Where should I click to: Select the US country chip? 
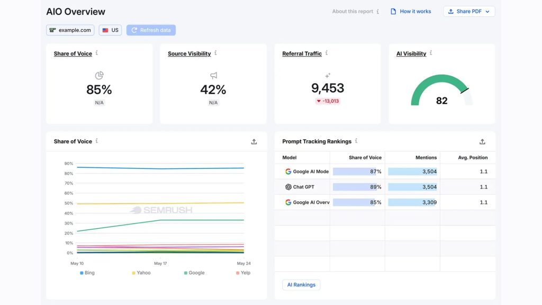(x=110, y=30)
